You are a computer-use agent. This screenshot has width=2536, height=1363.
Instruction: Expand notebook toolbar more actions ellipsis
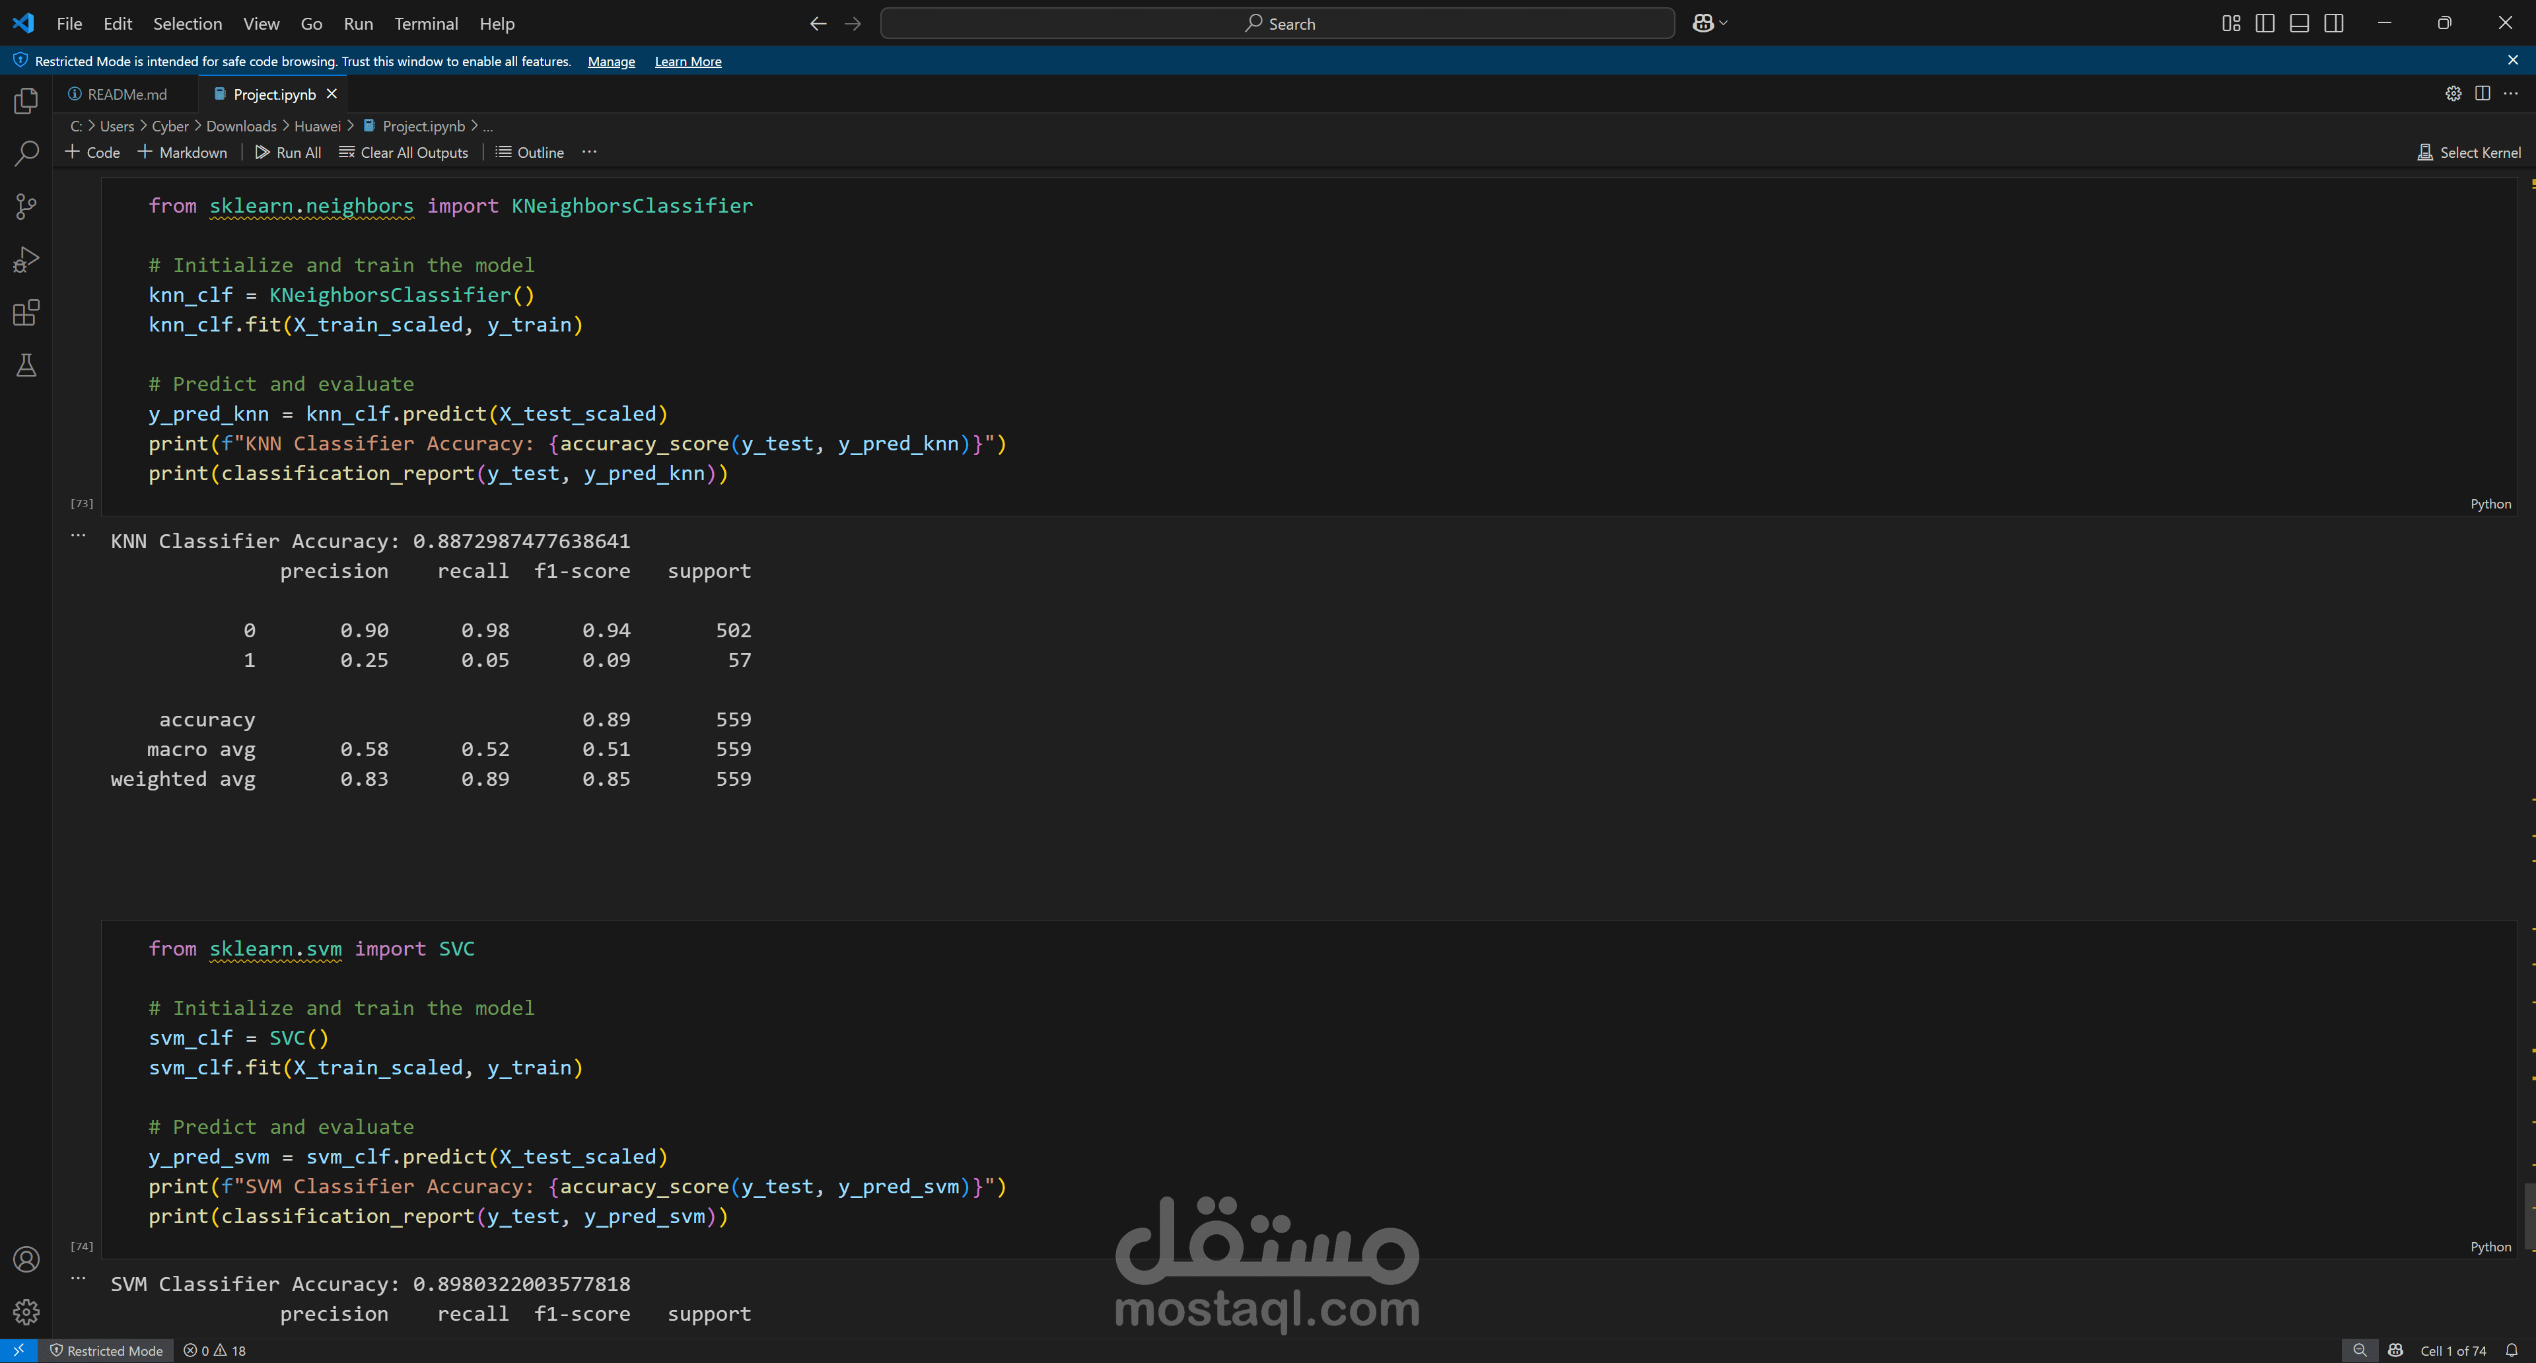590,151
